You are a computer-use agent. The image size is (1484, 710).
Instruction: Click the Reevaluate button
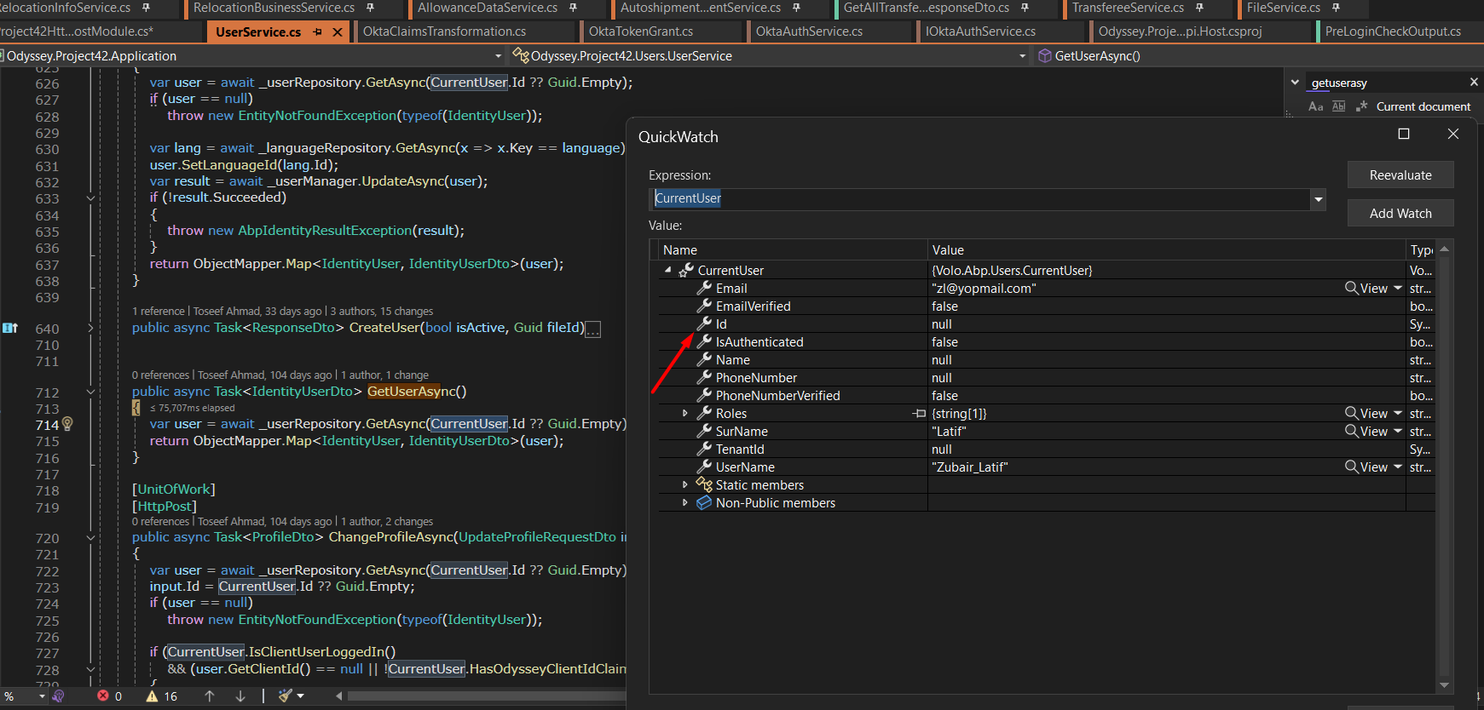(1400, 175)
